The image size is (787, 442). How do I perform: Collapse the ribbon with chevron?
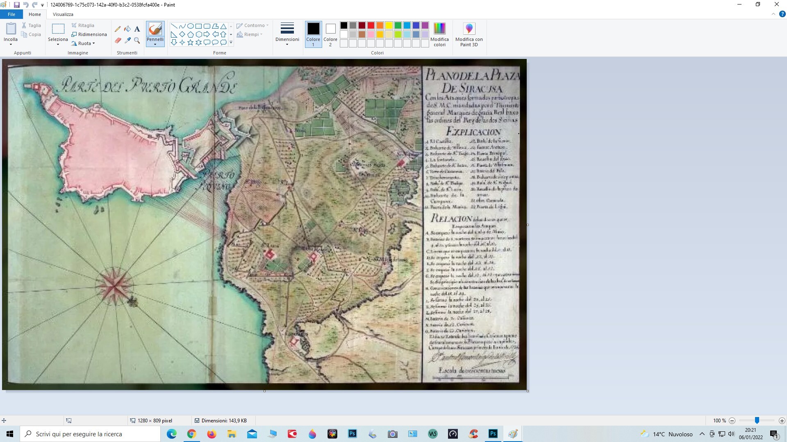(773, 14)
